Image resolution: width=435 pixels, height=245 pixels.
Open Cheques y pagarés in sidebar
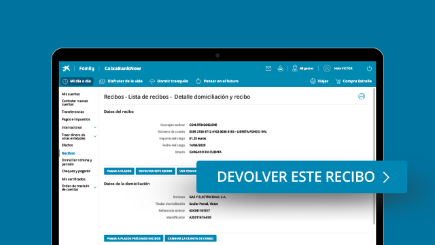point(75,171)
